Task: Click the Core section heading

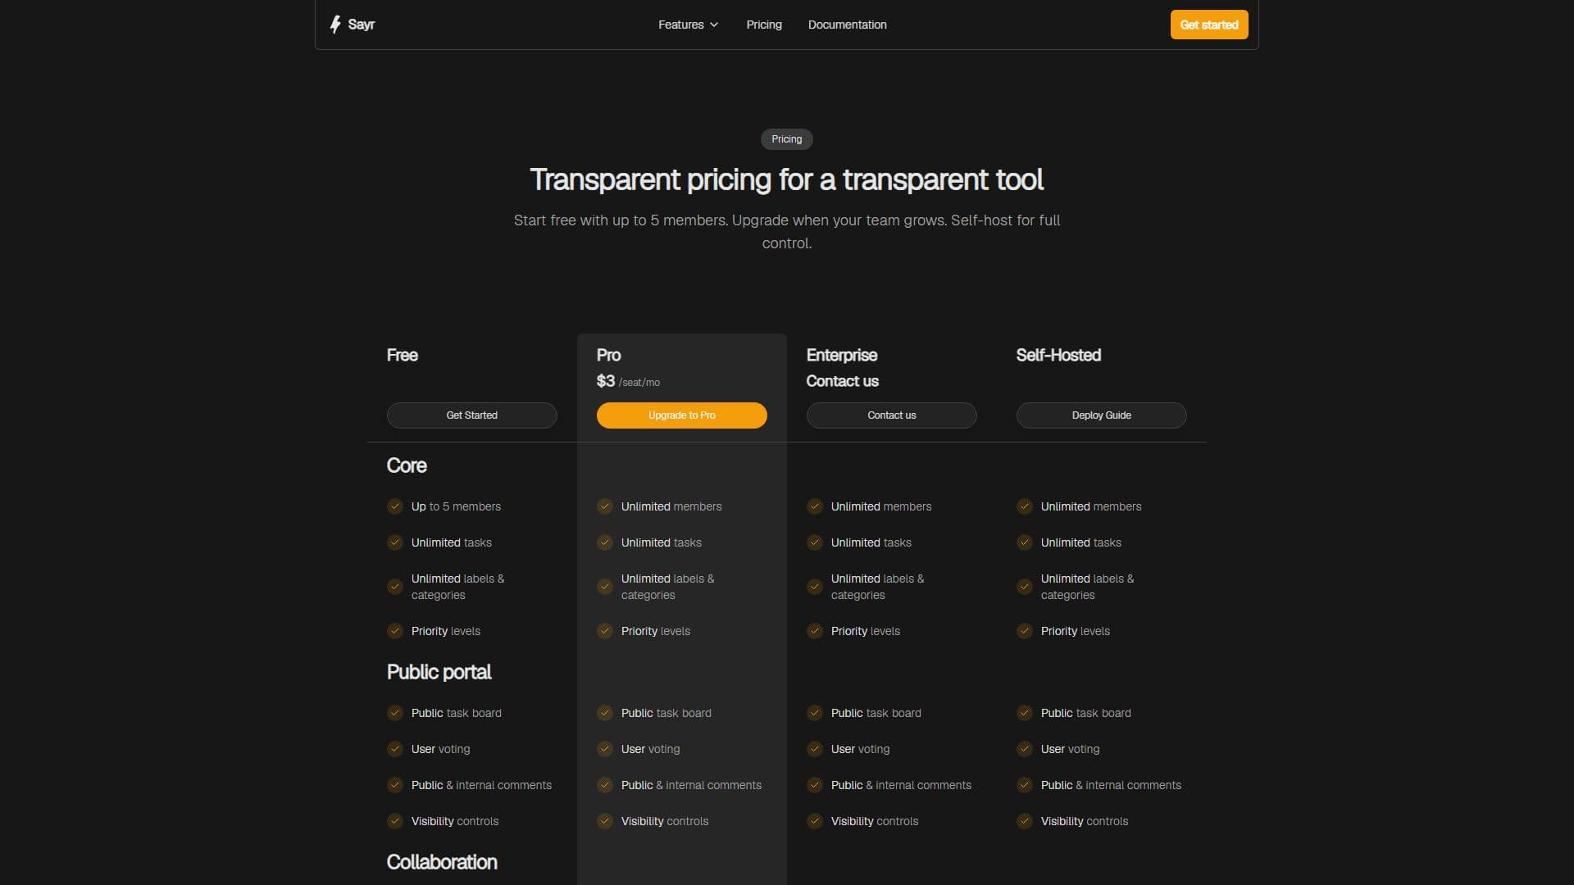Action: [407, 465]
